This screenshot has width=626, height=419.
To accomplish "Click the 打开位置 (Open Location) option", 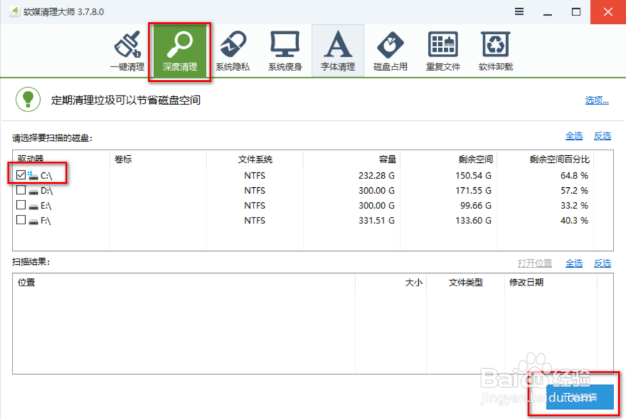I will click(x=535, y=263).
